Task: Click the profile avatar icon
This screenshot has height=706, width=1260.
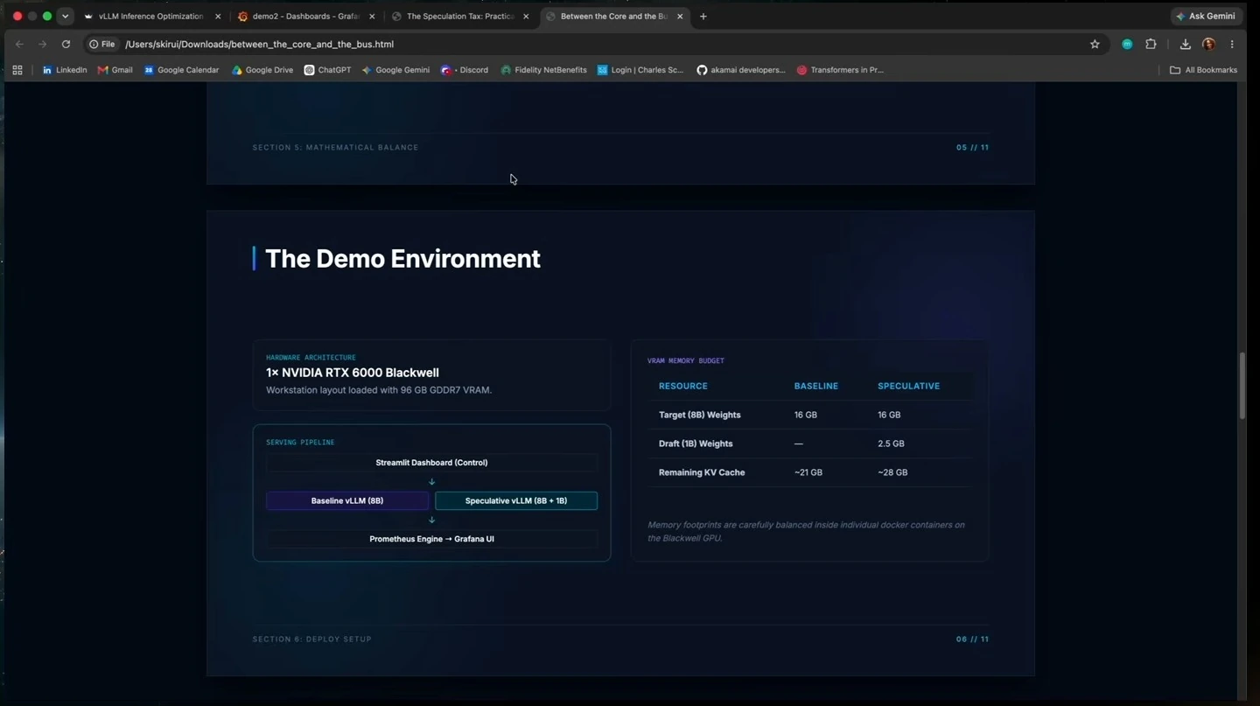Action: pyautogui.click(x=1208, y=44)
